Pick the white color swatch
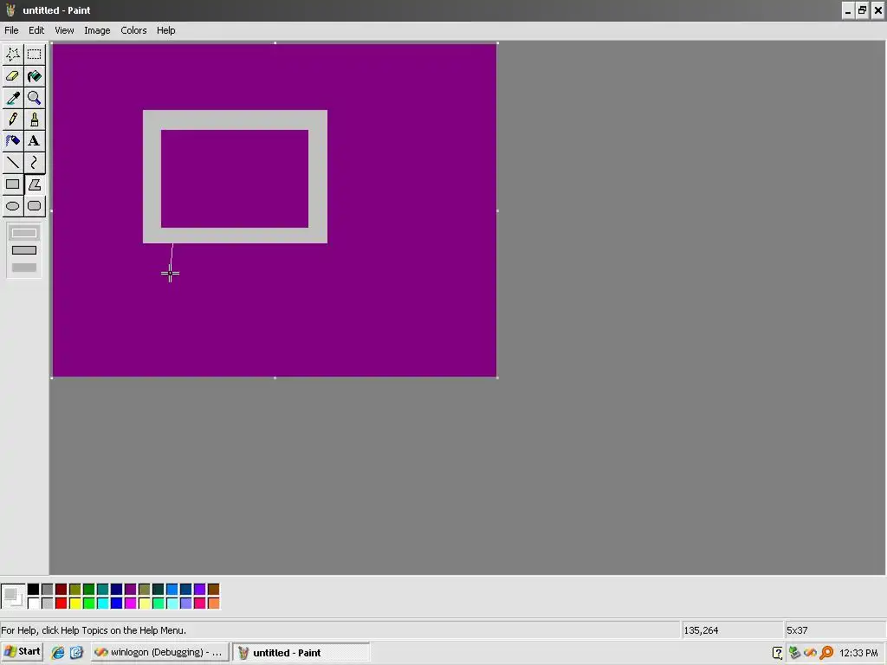This screenshot has height=665, width=887. (x=34, y=604)
